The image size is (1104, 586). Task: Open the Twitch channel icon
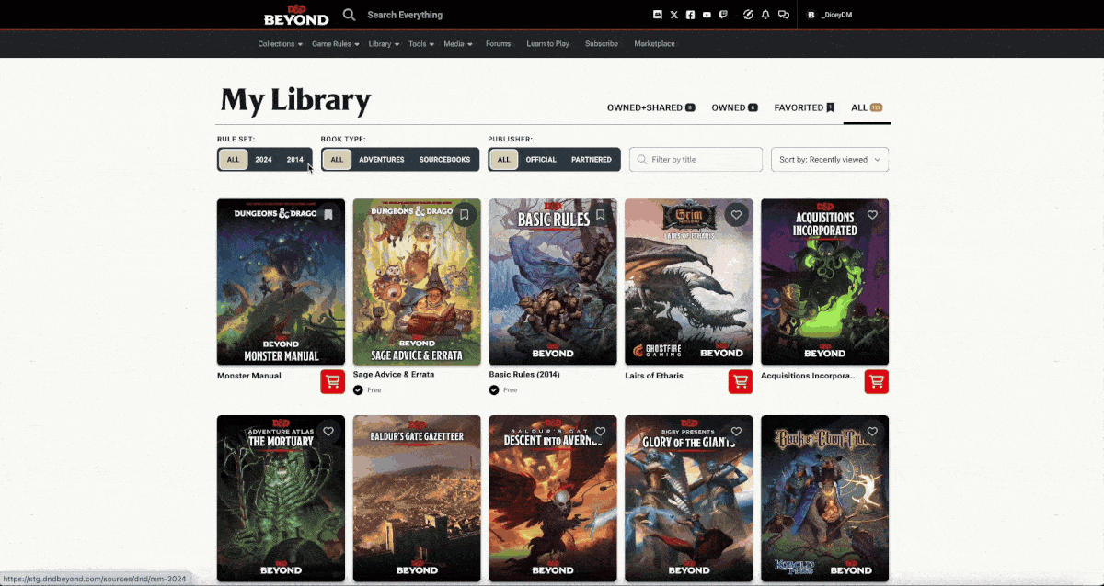[723, 15]
